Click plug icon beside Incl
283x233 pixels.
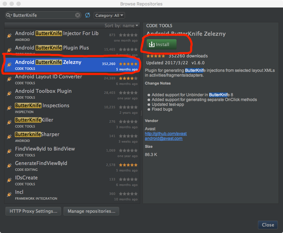(x=9, y=195)
